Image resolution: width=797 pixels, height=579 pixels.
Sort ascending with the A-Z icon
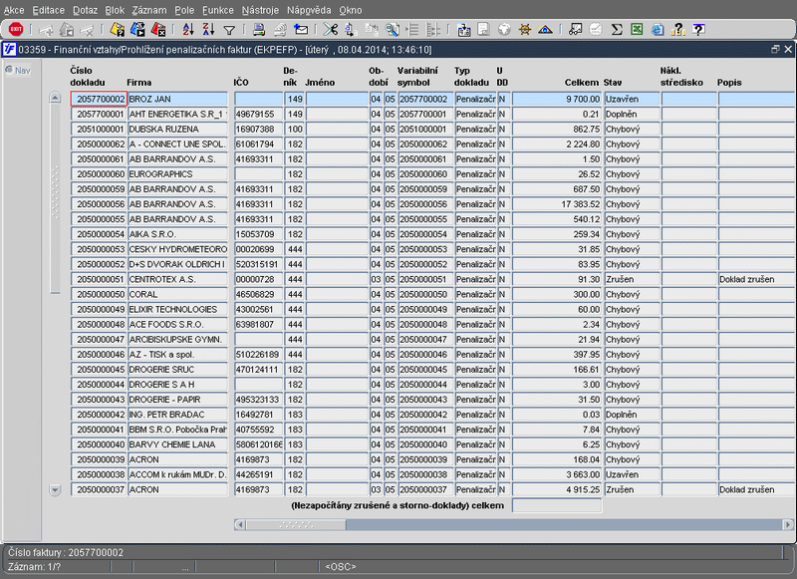point(187,30)
